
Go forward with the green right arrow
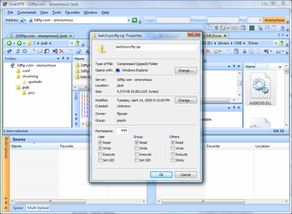[x=19, y=43]
